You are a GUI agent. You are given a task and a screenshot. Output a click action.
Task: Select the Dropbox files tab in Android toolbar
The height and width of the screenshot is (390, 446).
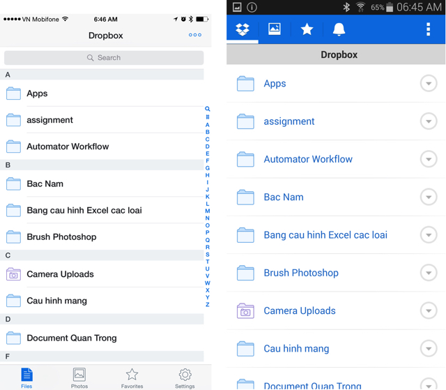243,29
